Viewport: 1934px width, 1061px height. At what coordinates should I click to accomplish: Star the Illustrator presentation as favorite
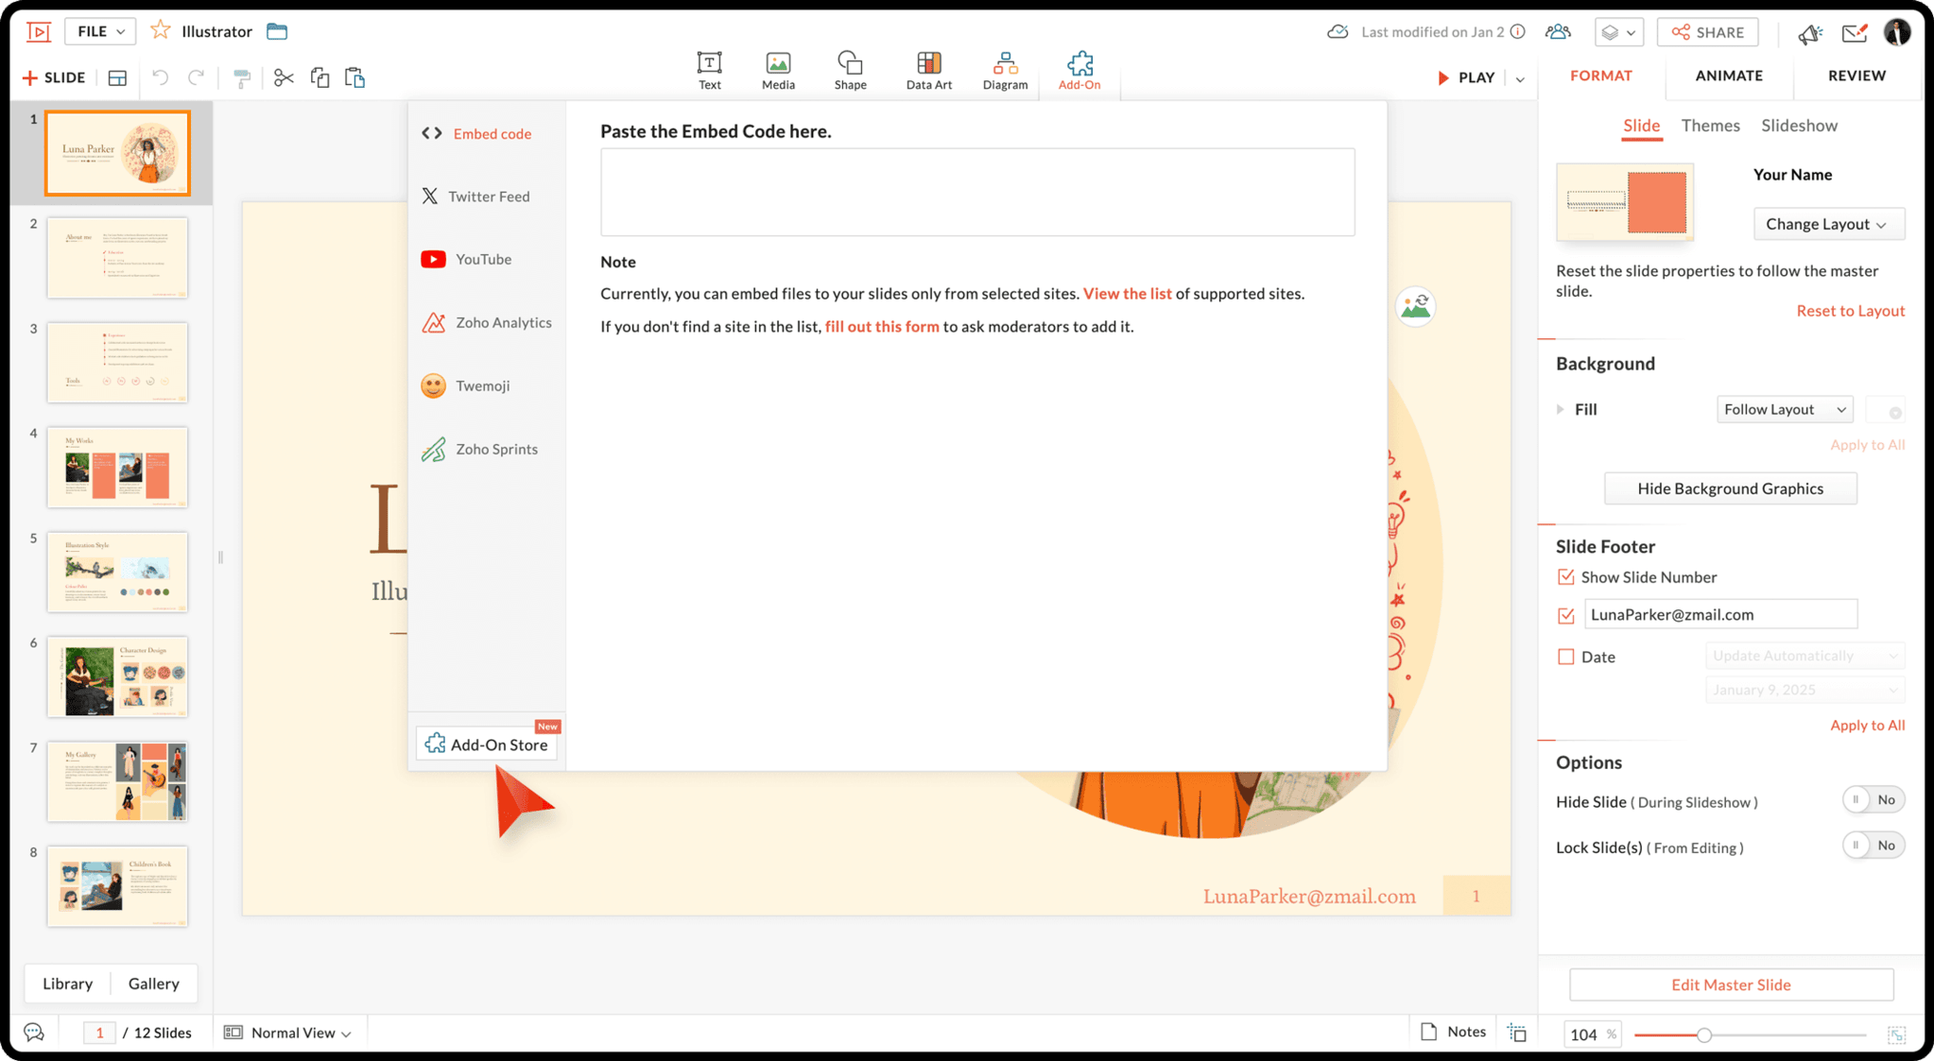coord(161,30)
